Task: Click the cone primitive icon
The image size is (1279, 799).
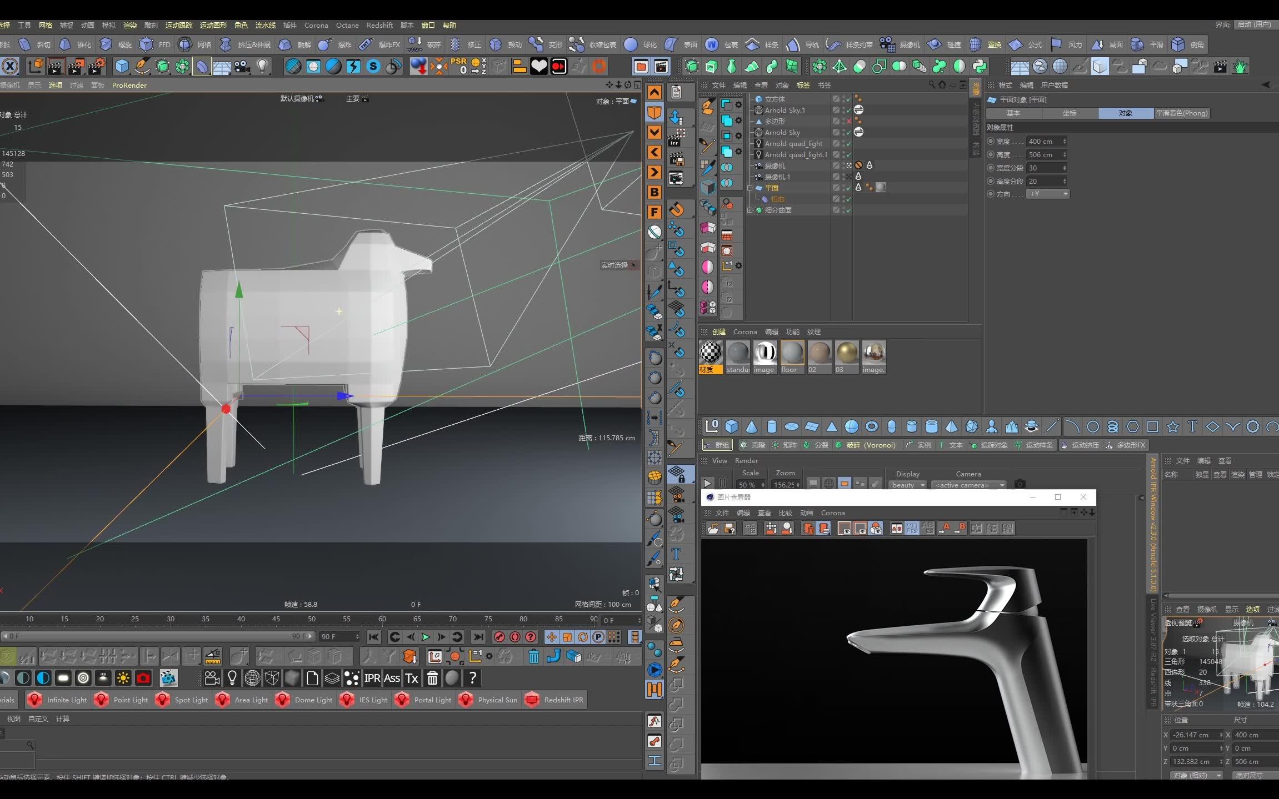Action: (x=752, y=426)
